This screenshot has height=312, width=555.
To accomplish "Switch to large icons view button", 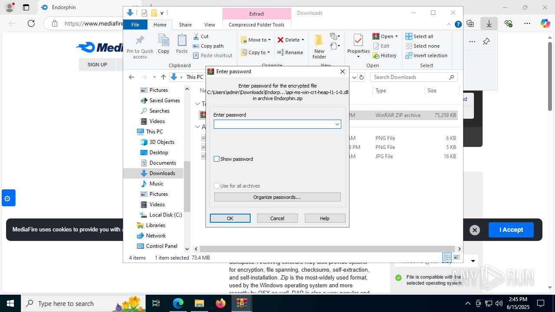I will 456,257.
